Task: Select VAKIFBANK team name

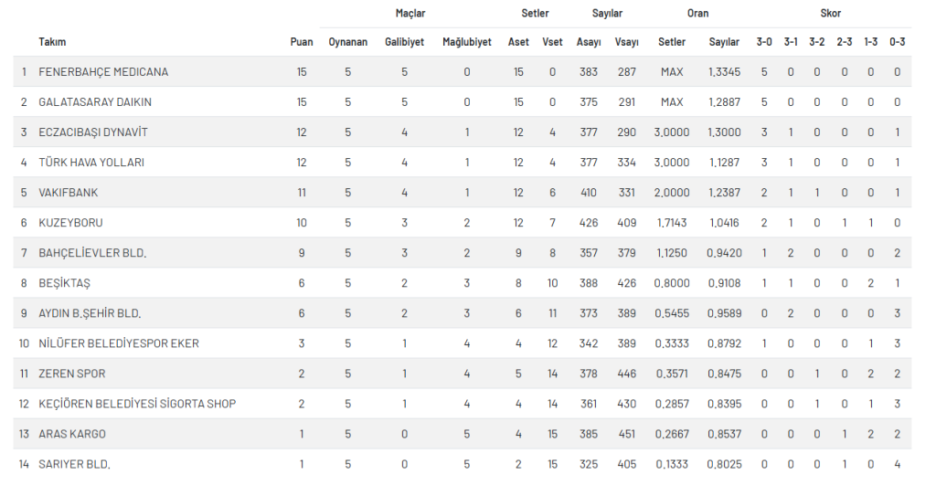Action: point(68,193)
